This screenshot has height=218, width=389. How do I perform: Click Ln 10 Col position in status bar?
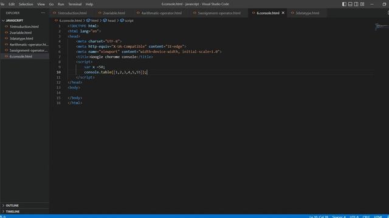(318, 217)
